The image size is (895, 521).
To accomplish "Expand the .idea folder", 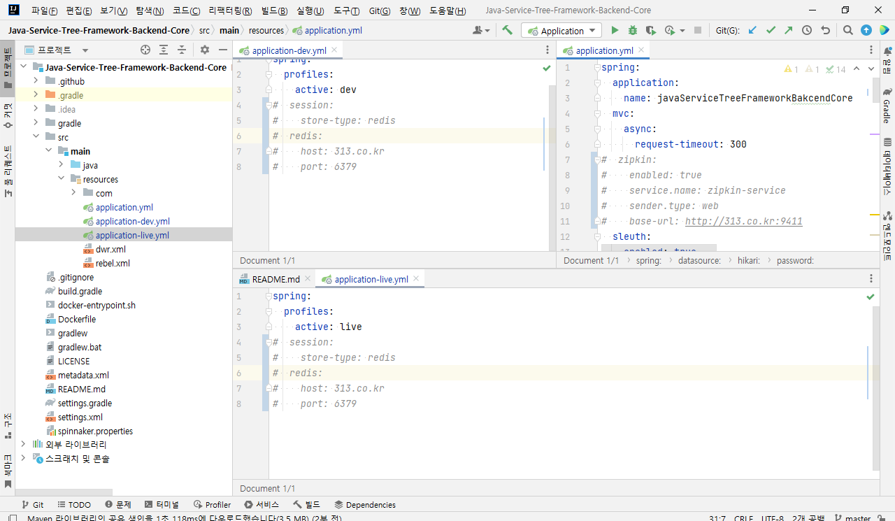I will [x=36, y=109].
